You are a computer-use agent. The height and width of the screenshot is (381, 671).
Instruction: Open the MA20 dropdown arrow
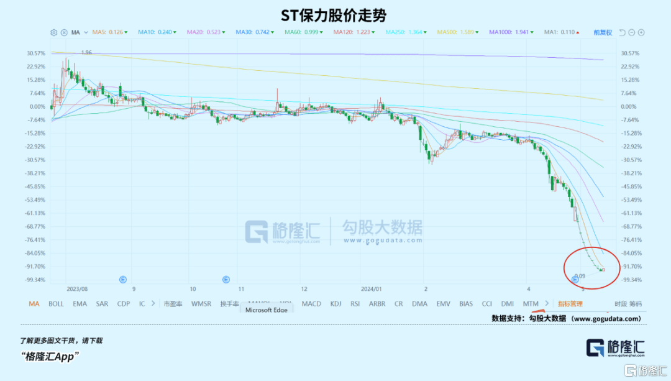pyautogui.click(x=222, y=32)
